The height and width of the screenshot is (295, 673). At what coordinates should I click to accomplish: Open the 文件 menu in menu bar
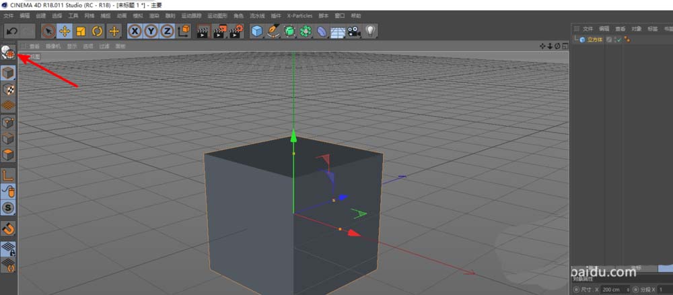pos(8,15)
